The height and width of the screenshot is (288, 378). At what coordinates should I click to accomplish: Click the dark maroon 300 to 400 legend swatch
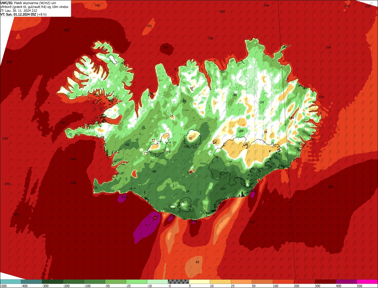point(325,282)
